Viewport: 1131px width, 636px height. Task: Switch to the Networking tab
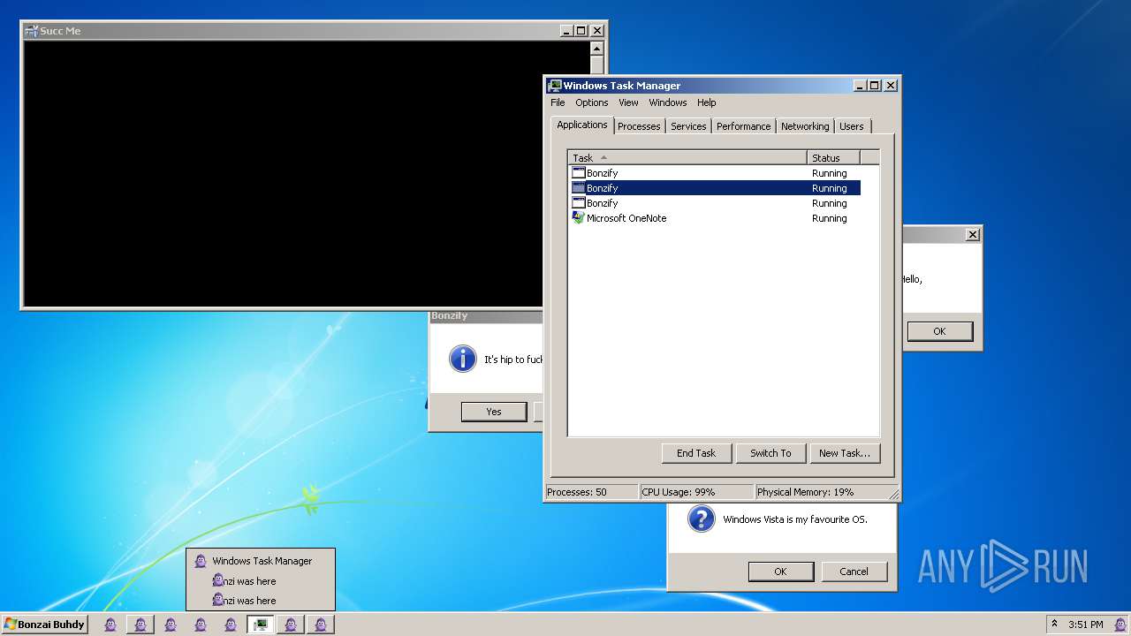click(805, 126)
